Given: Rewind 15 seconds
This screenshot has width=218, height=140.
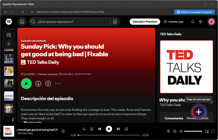Looking at the screenshot, I should click(92, 129).
